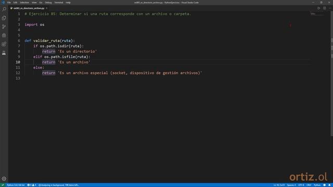Click the 'Es un directorio' string
The width and height of the screenshot is (333, 187).
pyautogui.click(x=78, y=51)
